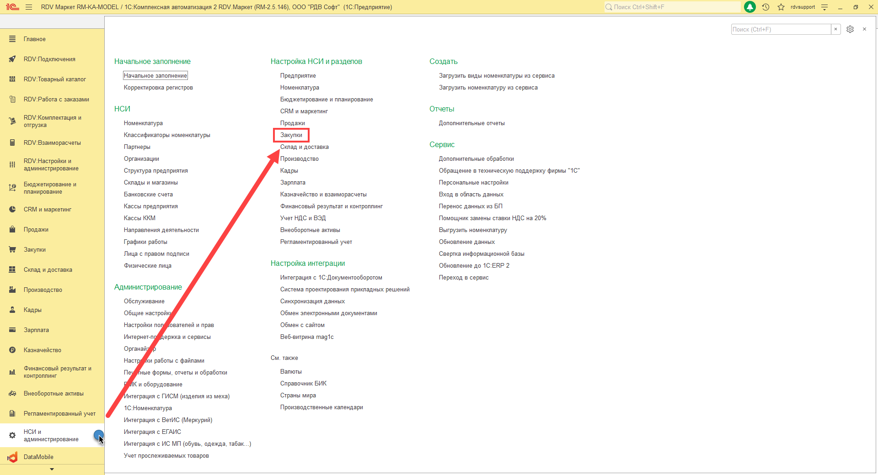Open Кассы ККМ link
This screenshot has width=878, height=475.
pos(139,218)
